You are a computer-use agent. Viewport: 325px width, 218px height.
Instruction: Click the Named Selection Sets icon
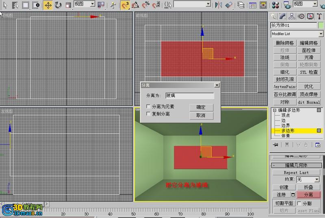pyautogui.click(x=168, y=5)
